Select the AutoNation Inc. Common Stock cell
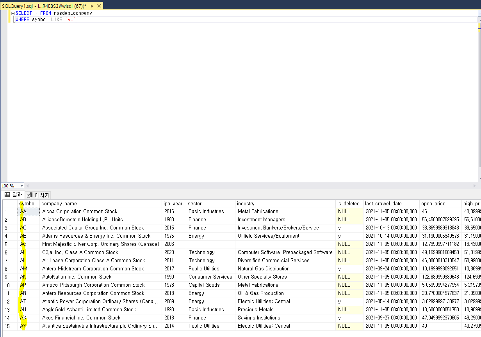 click(101, 277)
